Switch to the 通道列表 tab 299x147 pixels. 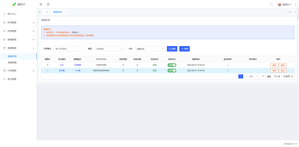58,12
